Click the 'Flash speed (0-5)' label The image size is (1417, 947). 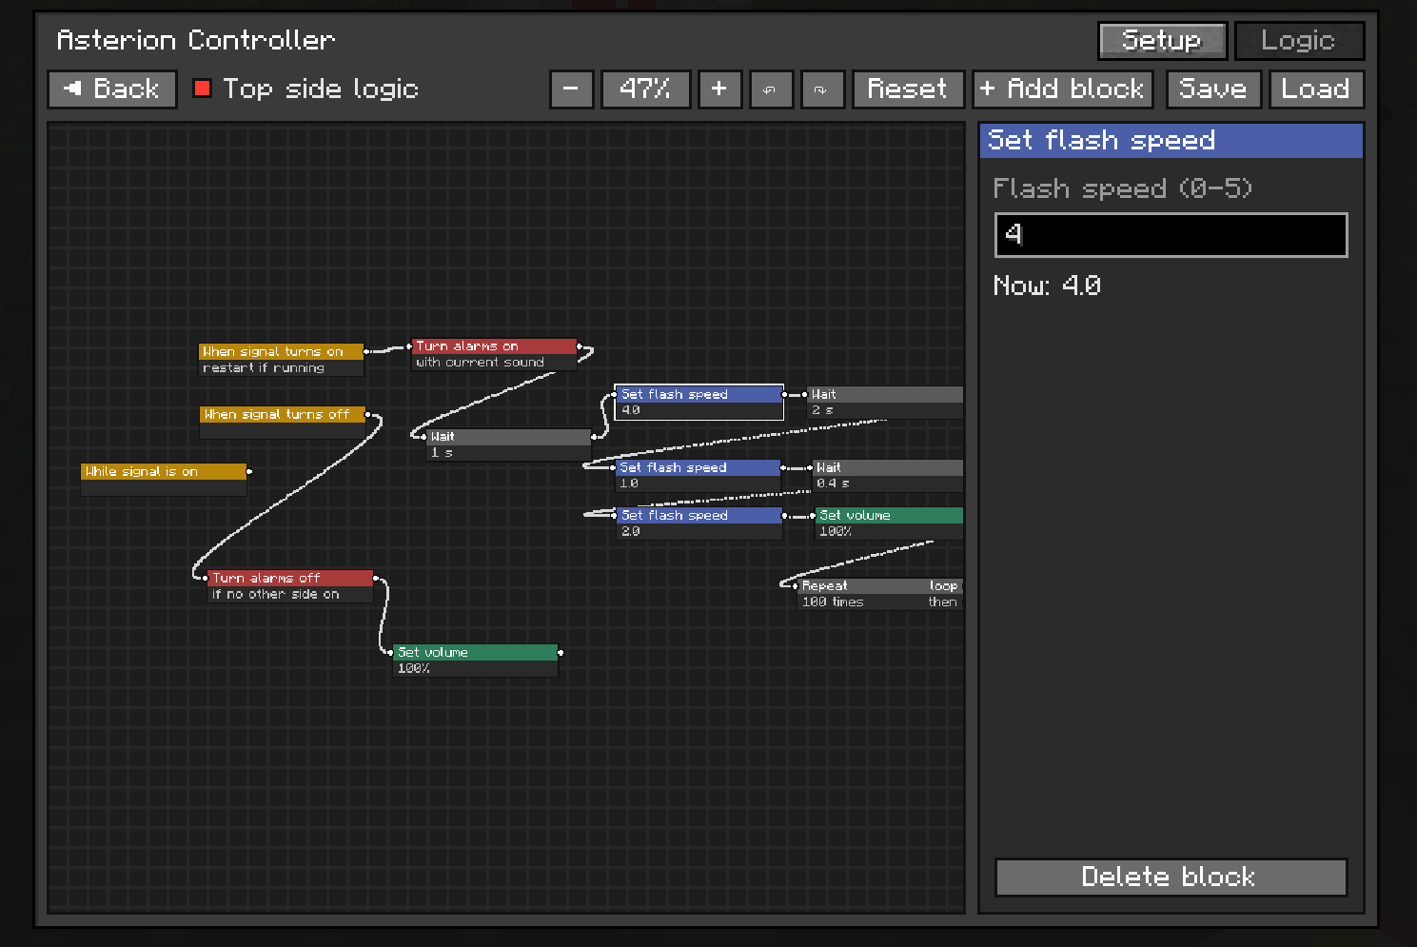coord(1123,188)
